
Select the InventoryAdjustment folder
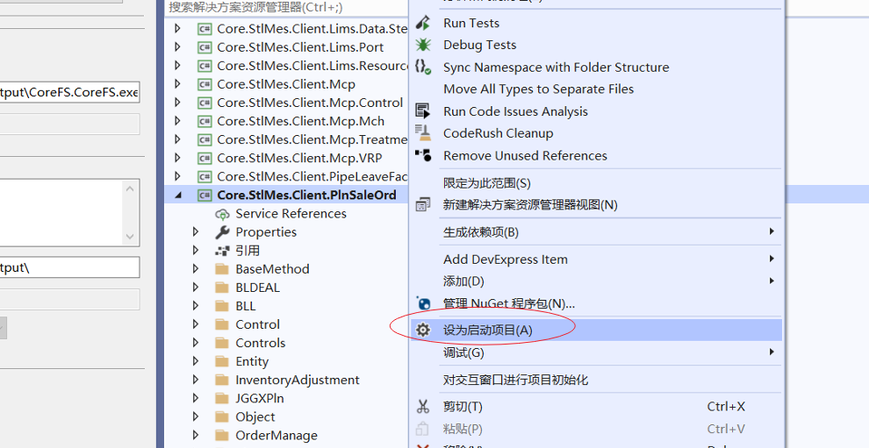pos(297,380)
